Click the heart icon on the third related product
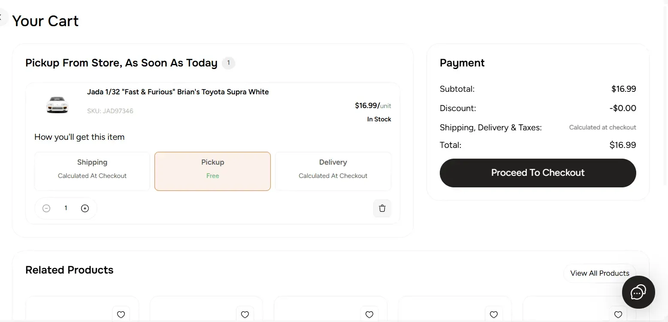This screenshot has height=322, width=668. 369,314
